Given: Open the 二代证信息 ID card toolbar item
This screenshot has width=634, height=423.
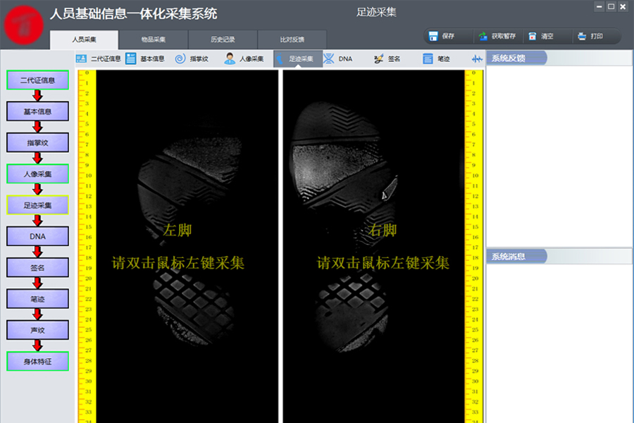Looking at the screenshot, I should 99,59.
